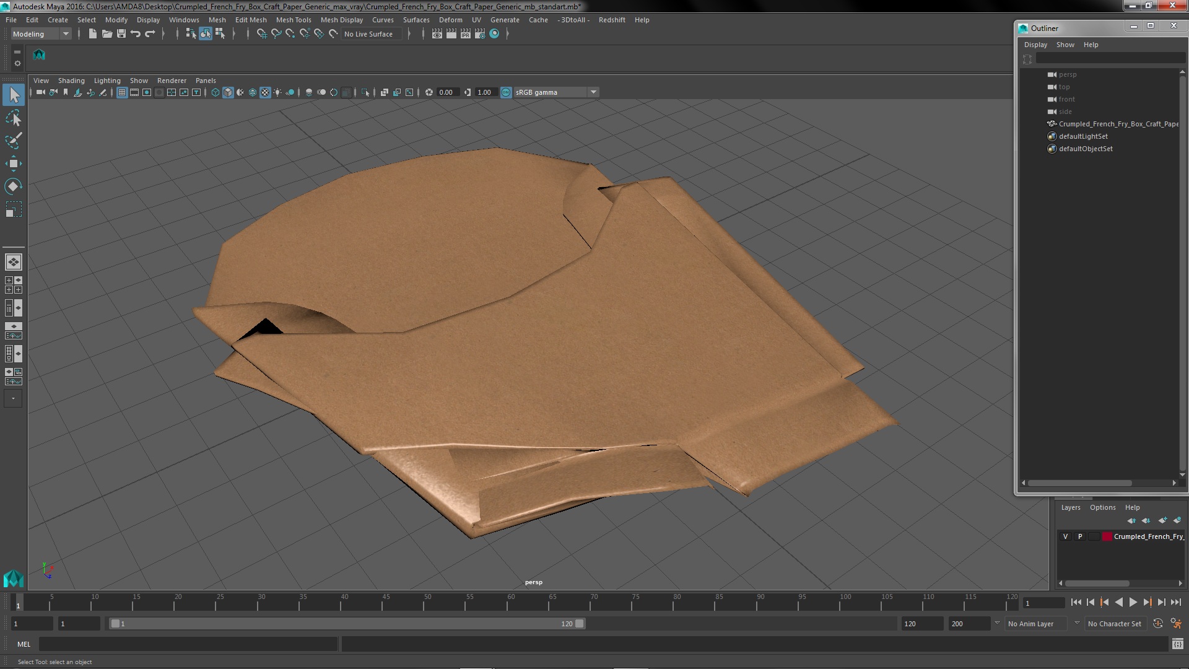Toggle textured display in viewport
The width and height of the screenshot is (1189, 669).
click(x=265, y=92)
